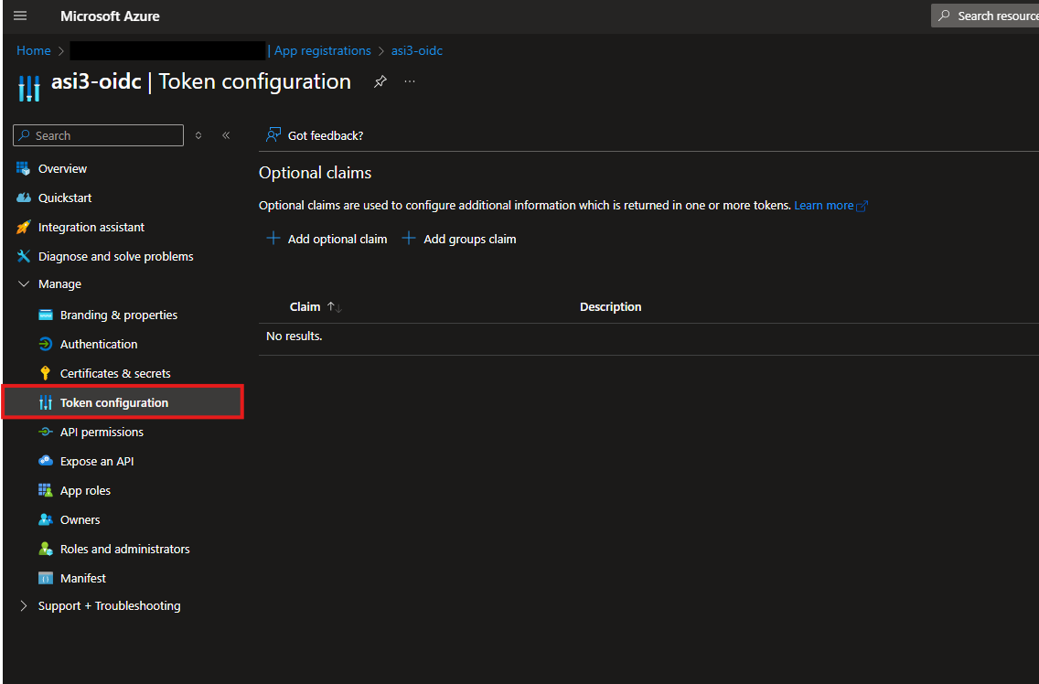1039x684 pixels.
Task: Open Certificates & secrets
Action: coord(115,373)
